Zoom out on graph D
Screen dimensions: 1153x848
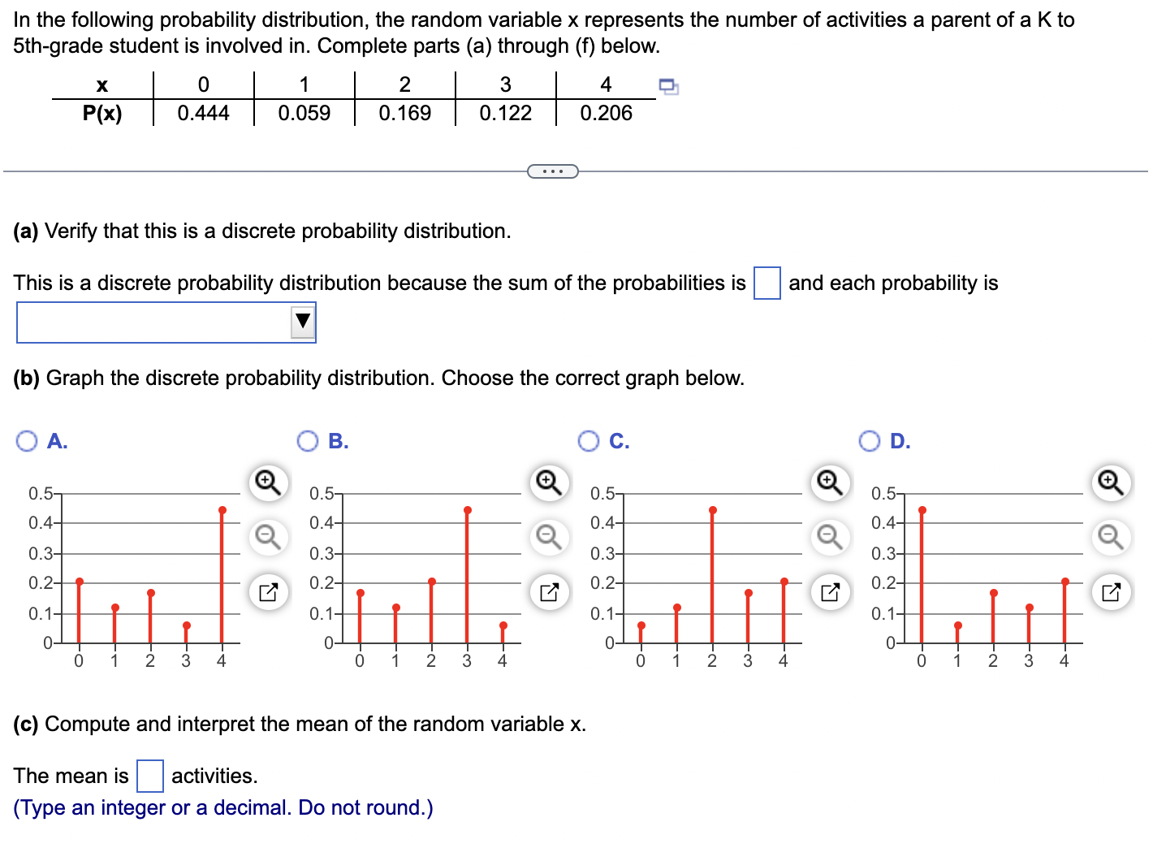[1109, 537]
